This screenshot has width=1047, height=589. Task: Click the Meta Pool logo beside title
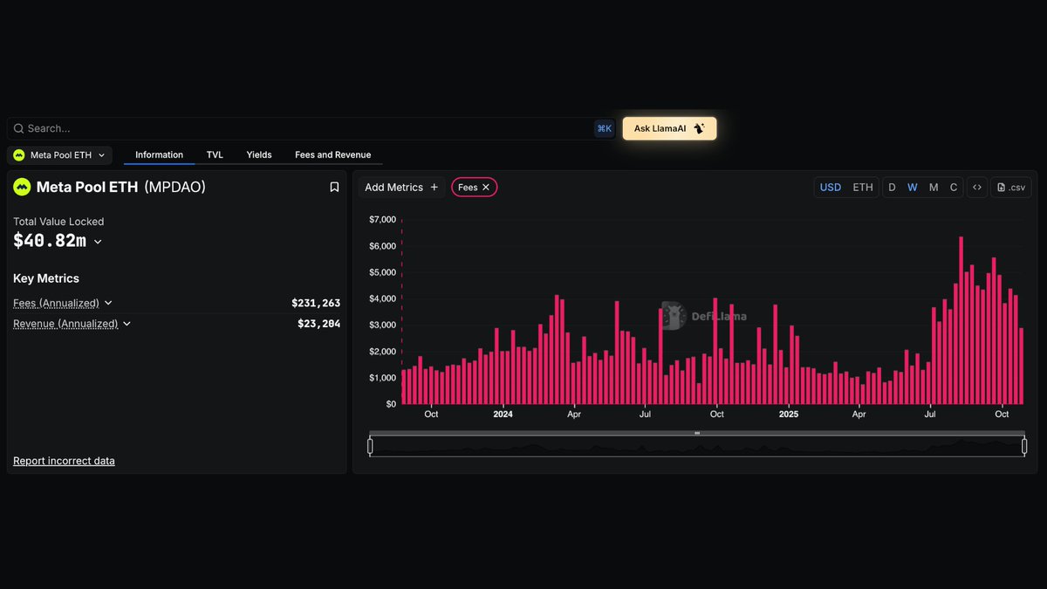pos(22,187)
